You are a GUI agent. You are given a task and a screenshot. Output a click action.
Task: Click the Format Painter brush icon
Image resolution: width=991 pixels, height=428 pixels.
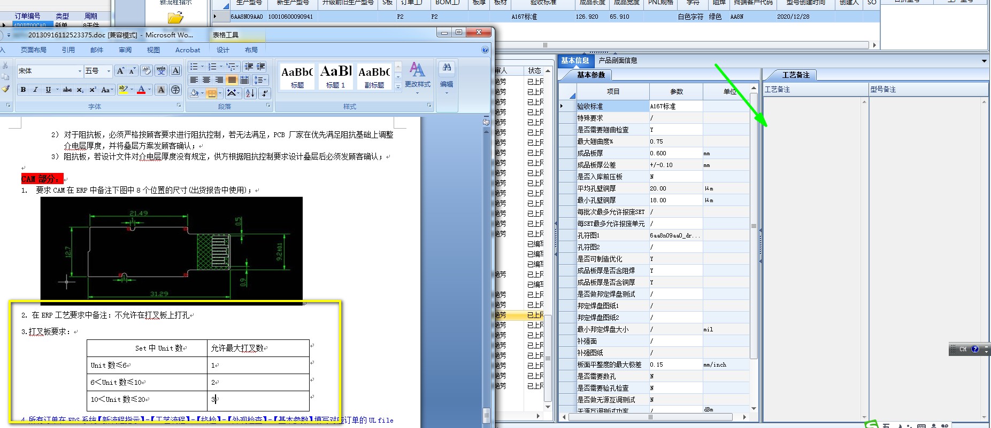5,89
